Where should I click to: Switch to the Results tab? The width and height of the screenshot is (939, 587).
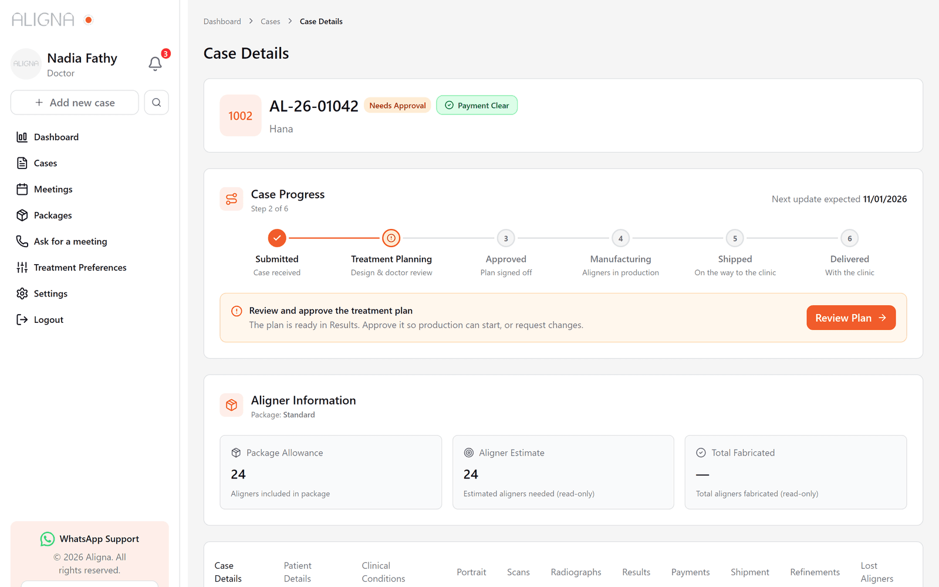click(636, 572)
